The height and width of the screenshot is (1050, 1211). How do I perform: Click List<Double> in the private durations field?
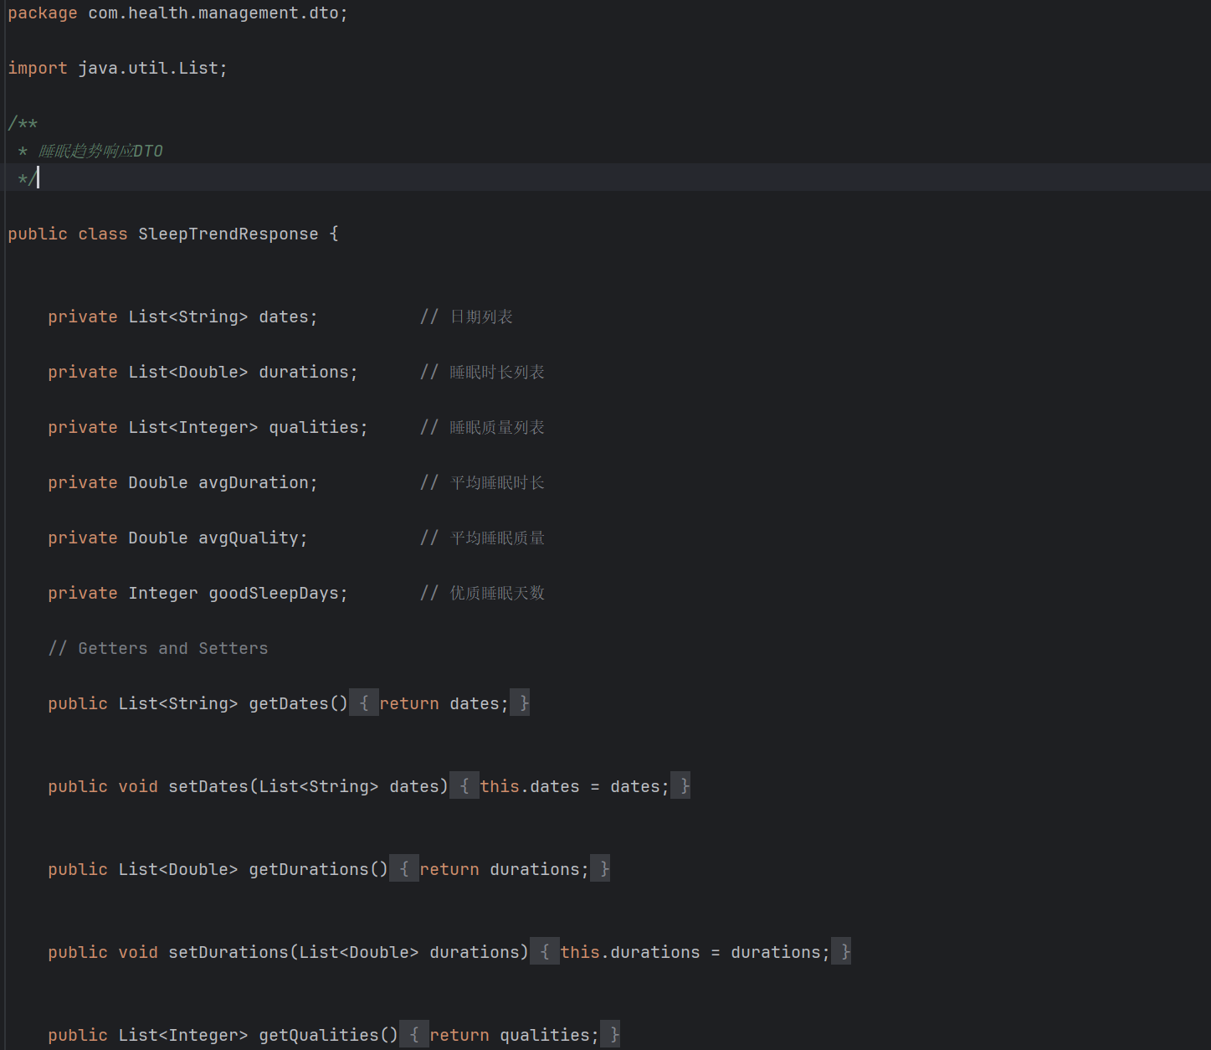pyautogui.click(x=188, y=373)
